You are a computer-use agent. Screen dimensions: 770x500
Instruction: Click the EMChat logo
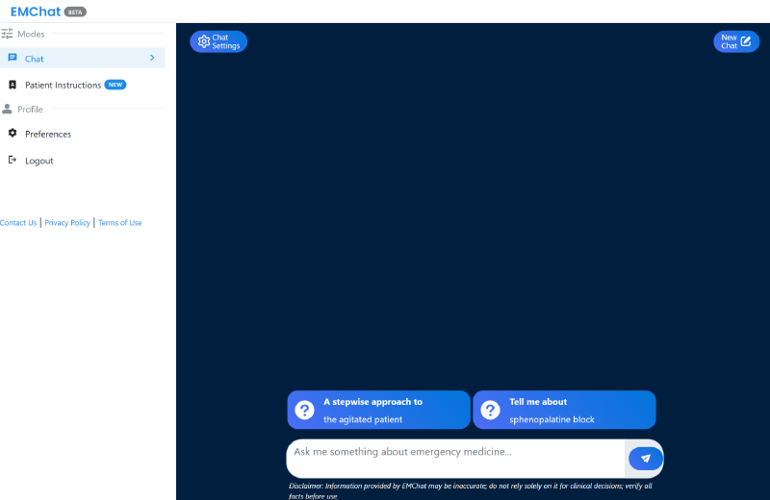[x=36, y=12]
